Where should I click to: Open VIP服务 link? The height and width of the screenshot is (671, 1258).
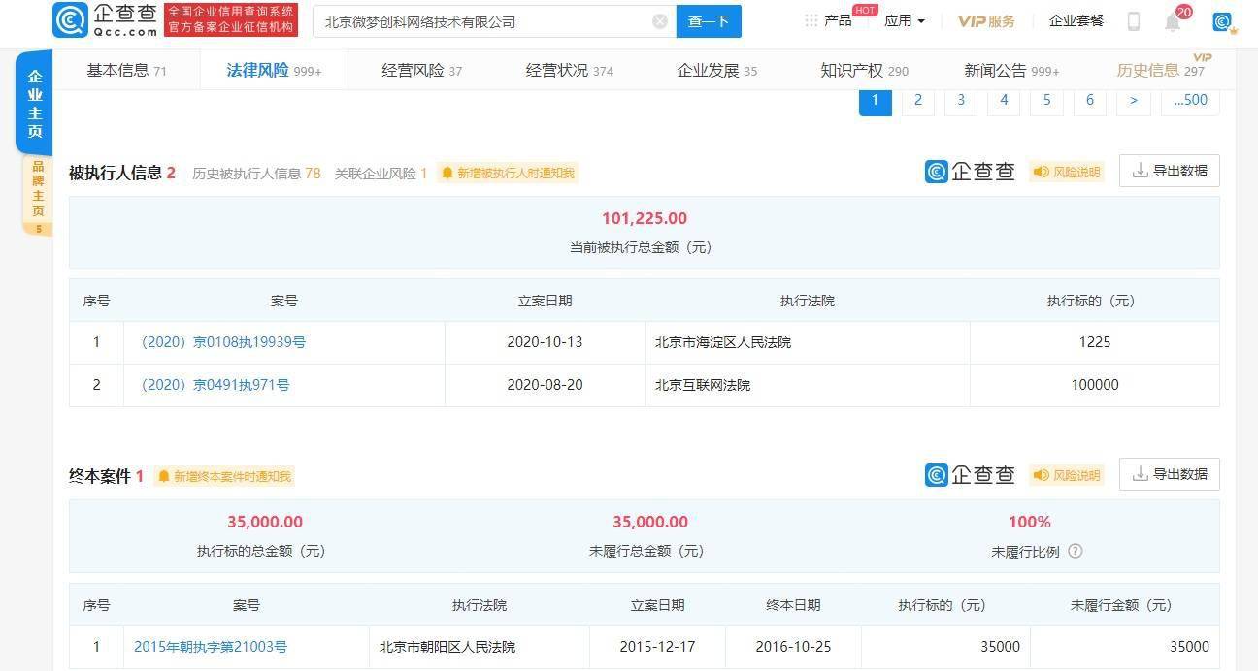pyautogui.click(x=986, y=20)
